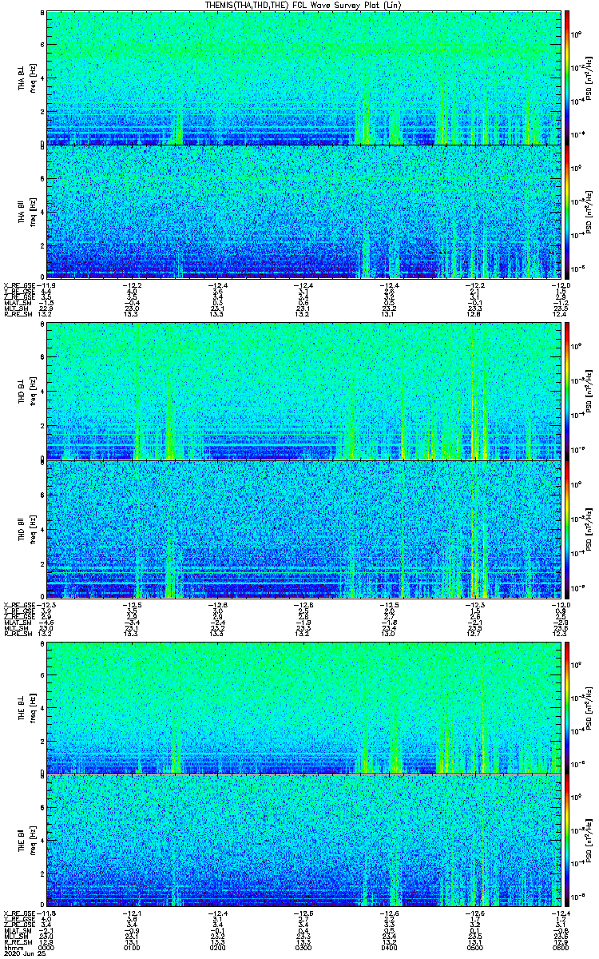
Task: Click the "0300" time tick label
Action: [x=304, y=947]
